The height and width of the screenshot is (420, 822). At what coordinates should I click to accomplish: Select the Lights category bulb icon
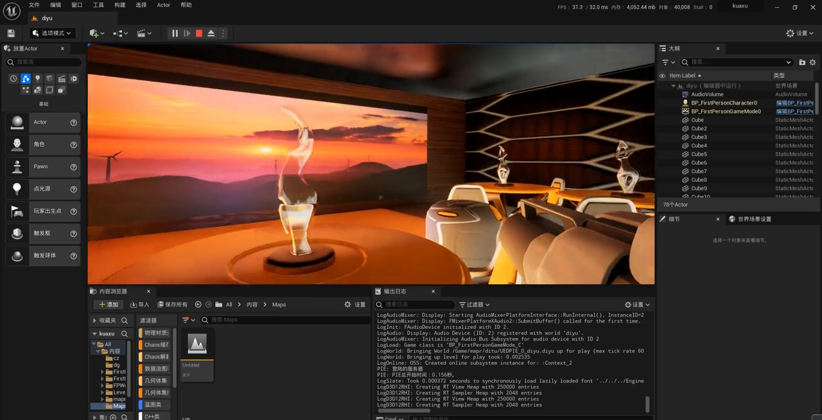pos(37,78)
